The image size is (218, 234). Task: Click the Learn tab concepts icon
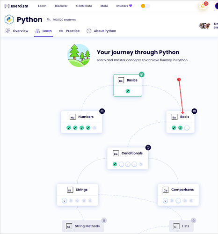tap(37, 31)
